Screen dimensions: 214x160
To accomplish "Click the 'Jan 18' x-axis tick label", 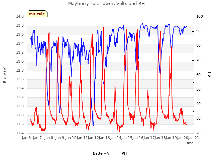I will pyautogui.click(x=160, y=138).
